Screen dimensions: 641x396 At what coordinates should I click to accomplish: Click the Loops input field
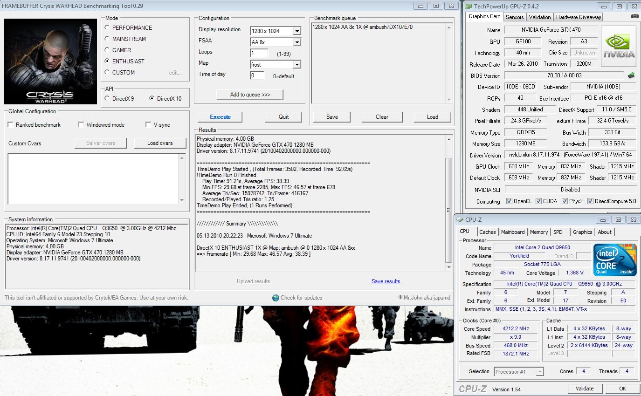259,53
